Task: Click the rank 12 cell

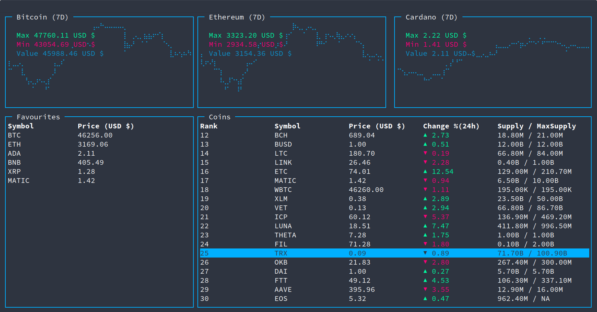Action: click(204, 135)
